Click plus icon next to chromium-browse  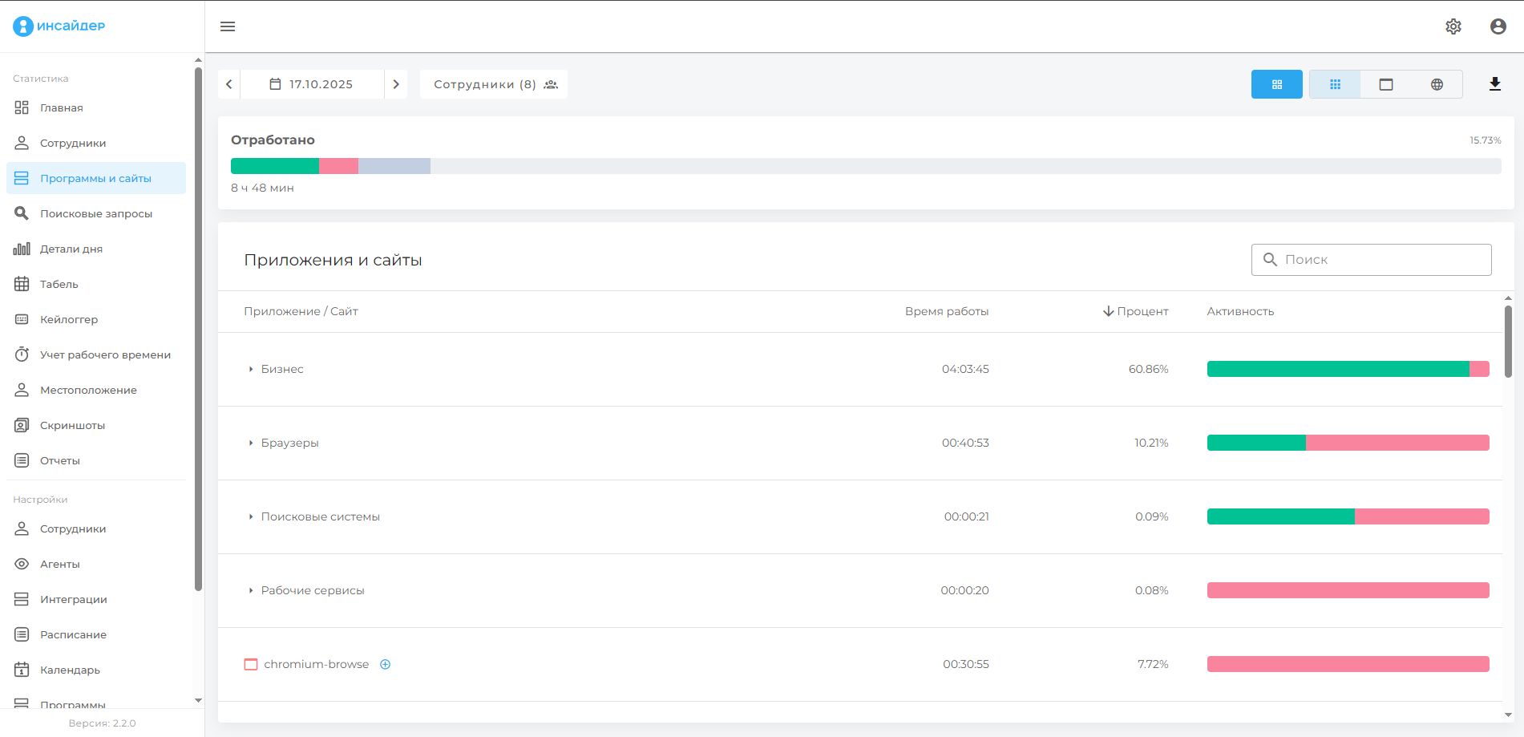tap(385, 664)
